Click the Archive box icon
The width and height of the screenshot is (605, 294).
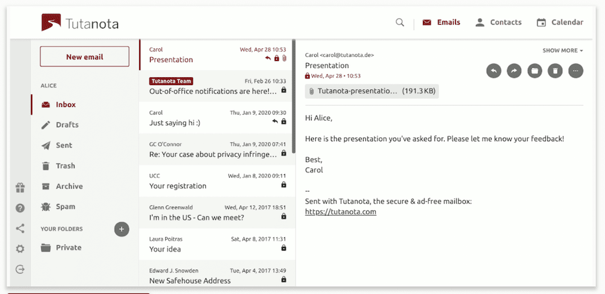[x=46, y=187]
